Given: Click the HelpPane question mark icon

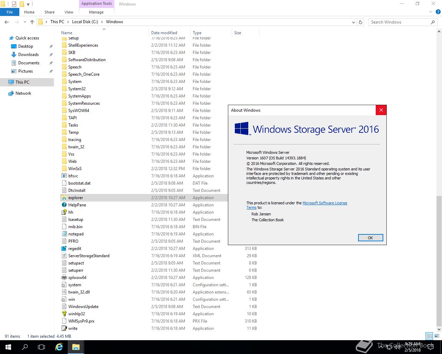Looking at the screenshot, I should pos(64,205).
